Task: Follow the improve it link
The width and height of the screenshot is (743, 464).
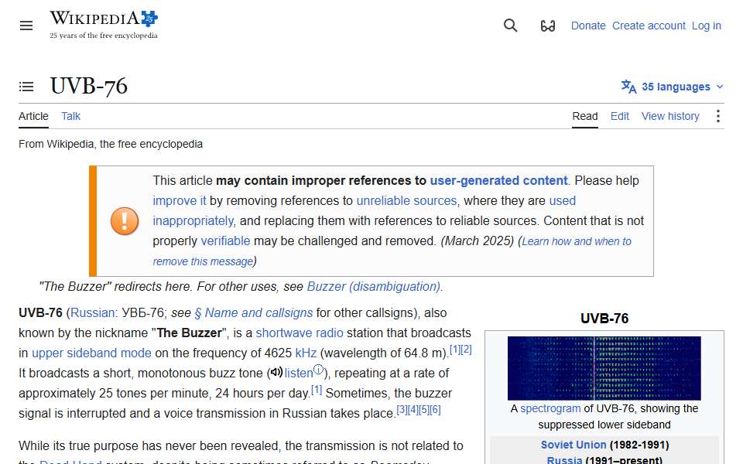Action: tap(179, 201)
